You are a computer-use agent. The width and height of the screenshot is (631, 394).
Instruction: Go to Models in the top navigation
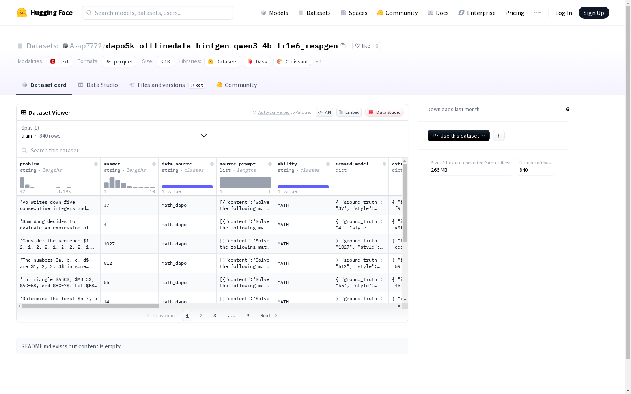point(274,13)
